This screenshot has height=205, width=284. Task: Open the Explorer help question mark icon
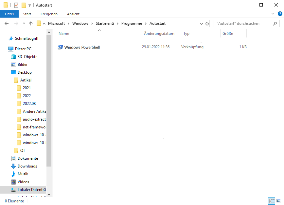pos(280,14)
